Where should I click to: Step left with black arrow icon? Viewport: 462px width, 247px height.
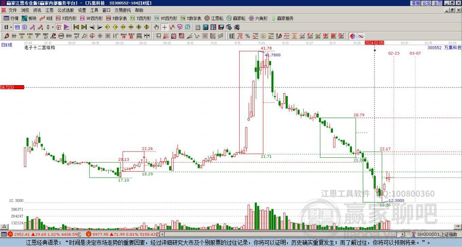[92, 27]
